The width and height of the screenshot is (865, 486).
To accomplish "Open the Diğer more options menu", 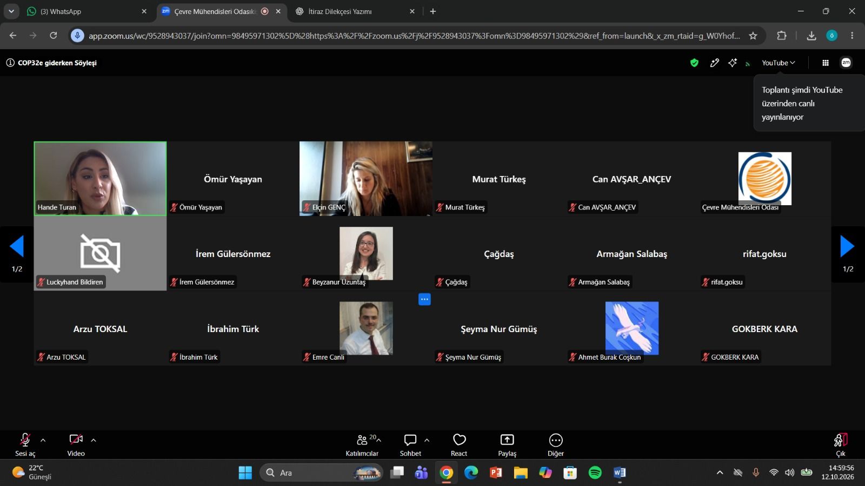I will [x=556, y=445].
